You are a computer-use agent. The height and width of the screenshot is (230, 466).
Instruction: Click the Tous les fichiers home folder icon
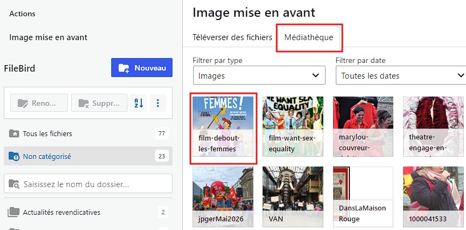(x=14, y=133)
